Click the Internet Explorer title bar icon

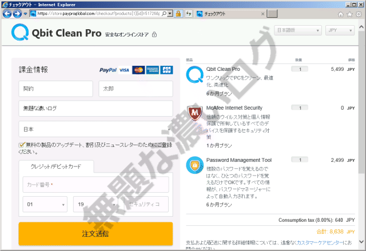5,5
